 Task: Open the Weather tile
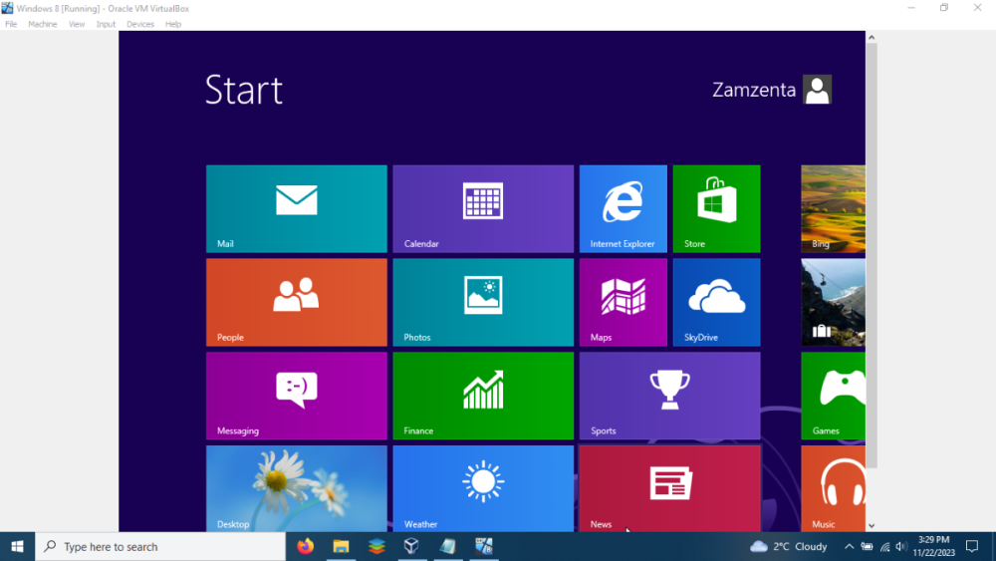pos(483,488)
